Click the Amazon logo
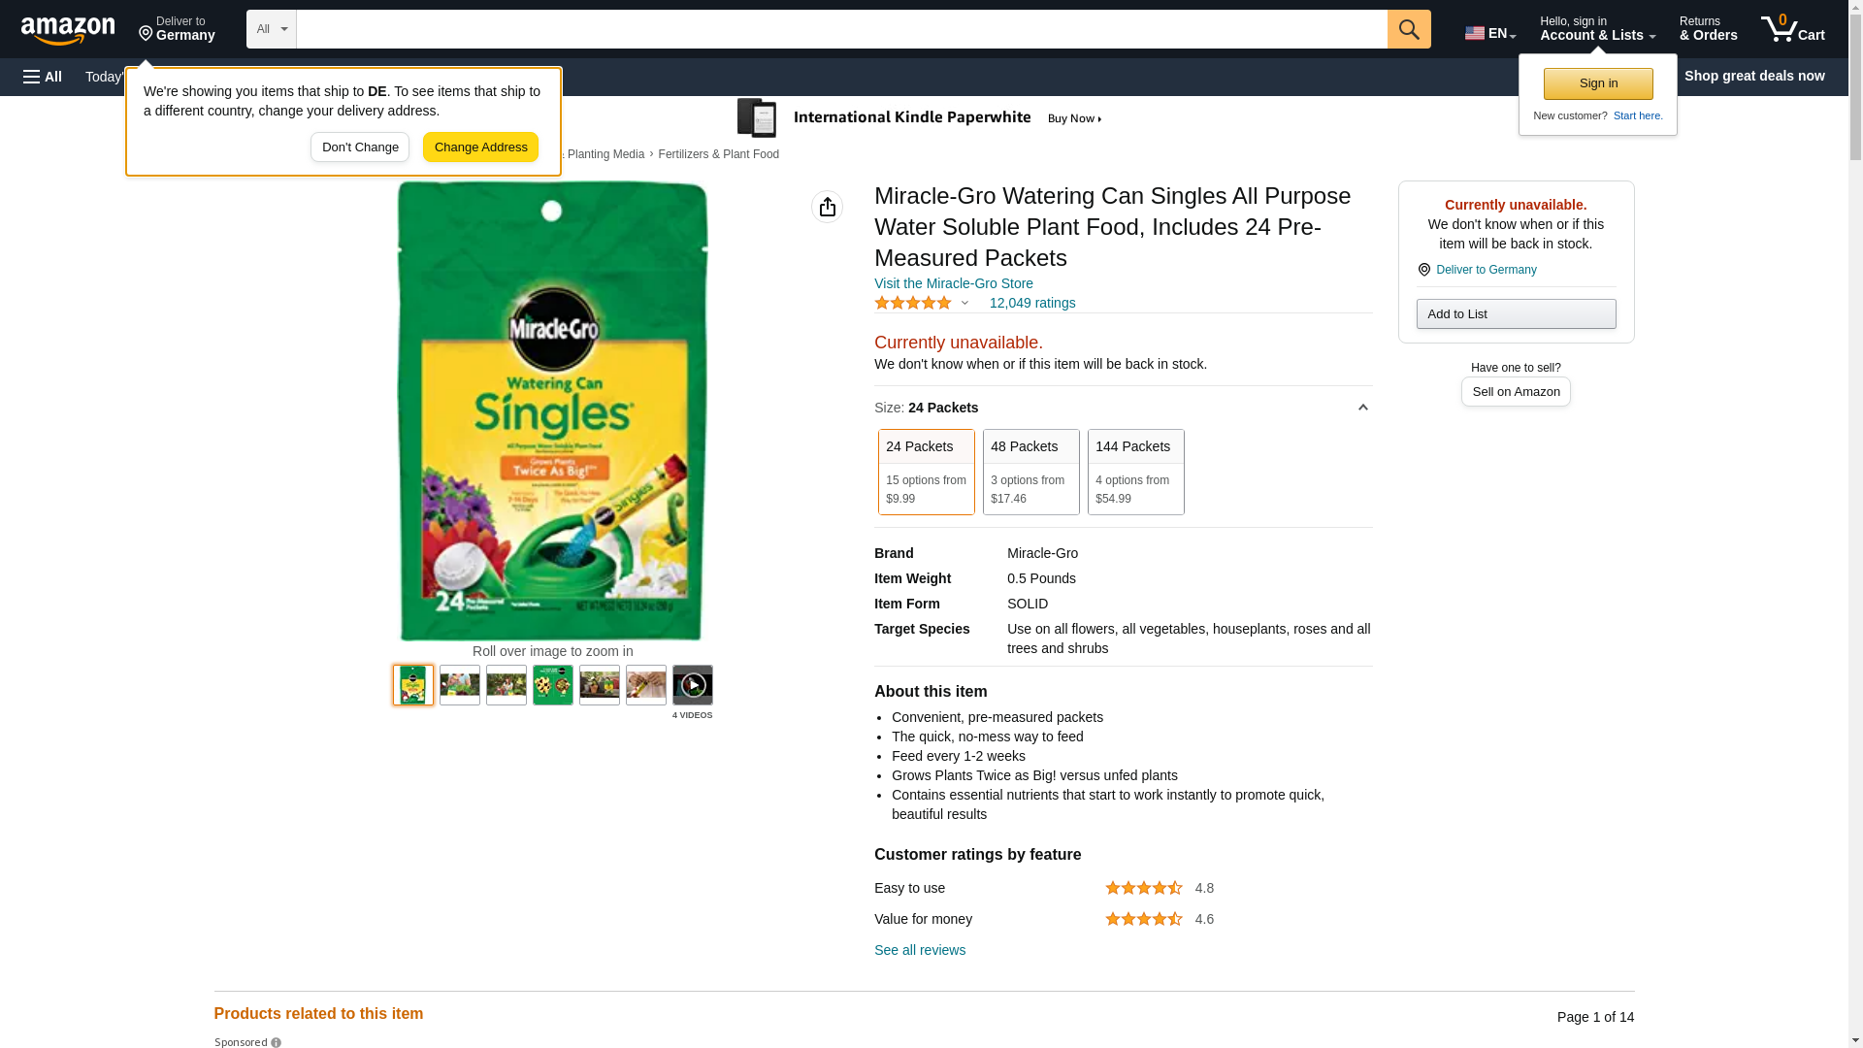 click(x=68, y=31)
